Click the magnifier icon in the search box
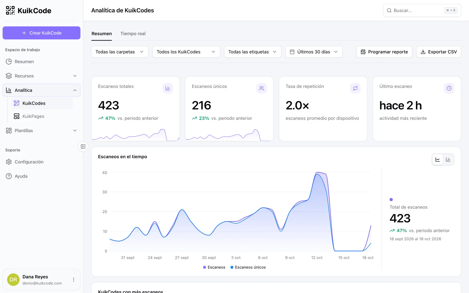Image resolution: width=469 pixels, height=293 pixels. click(389, 11)
